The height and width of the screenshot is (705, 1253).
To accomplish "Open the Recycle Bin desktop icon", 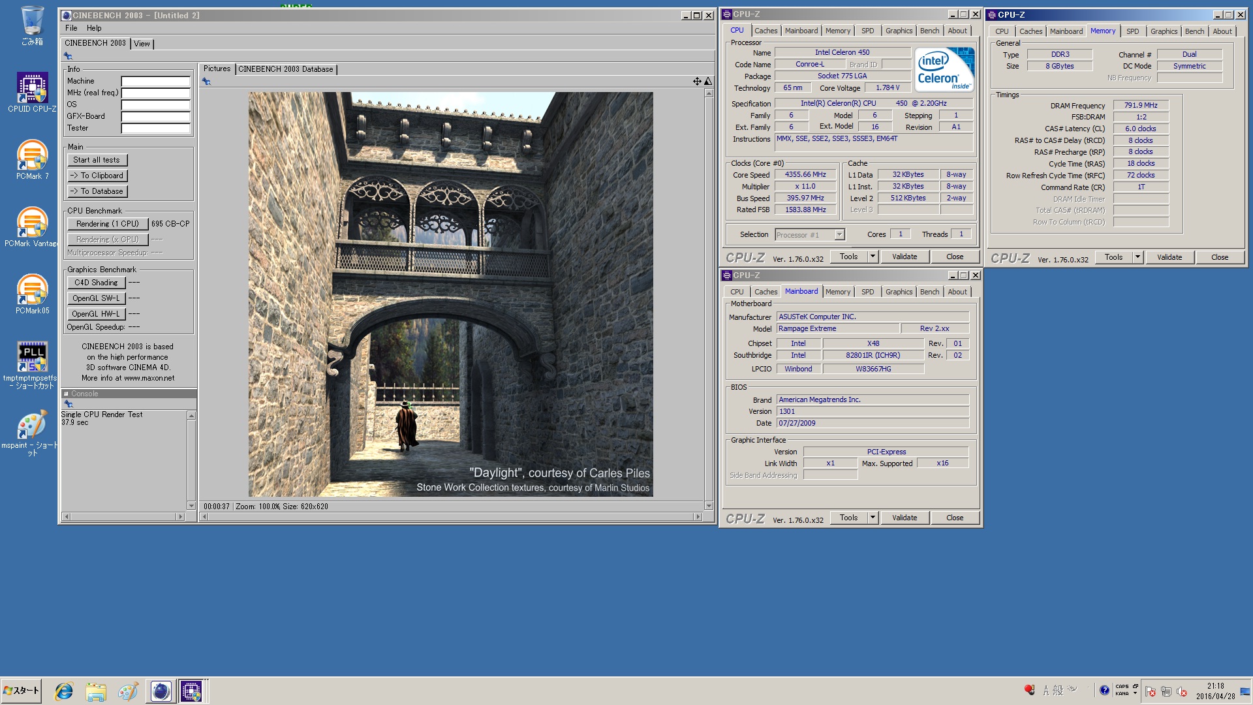I will [x=32, y=26].
